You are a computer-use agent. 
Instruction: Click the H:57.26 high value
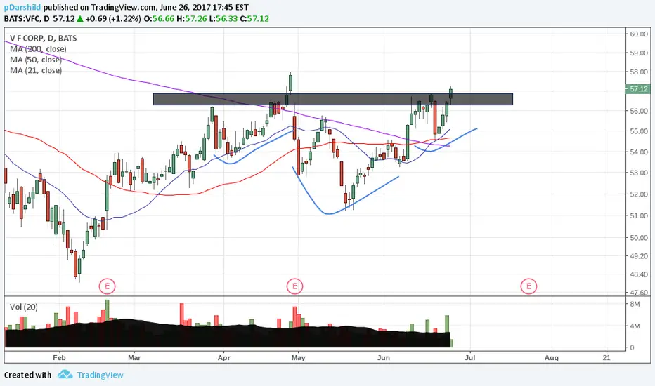click(x=192, y=19)
